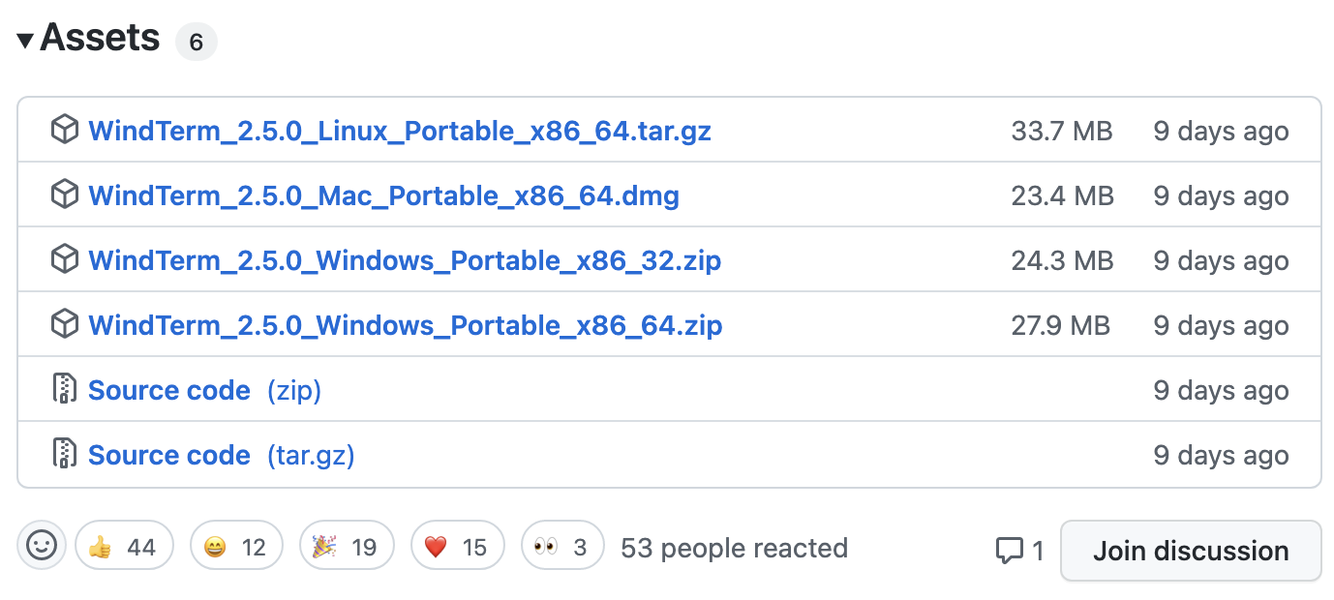The image size is (1334, 600).
Task: Toggle the eyes reaction
Action: [561, 547]
